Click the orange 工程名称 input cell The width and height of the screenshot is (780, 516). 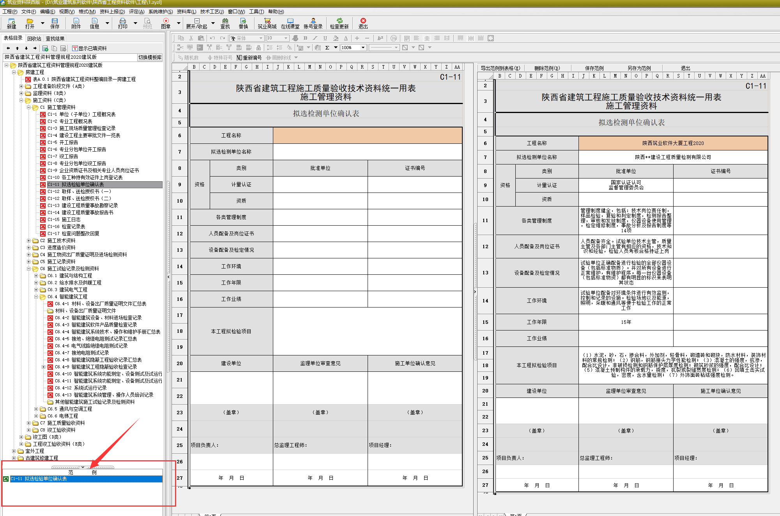tap(367, 135)
